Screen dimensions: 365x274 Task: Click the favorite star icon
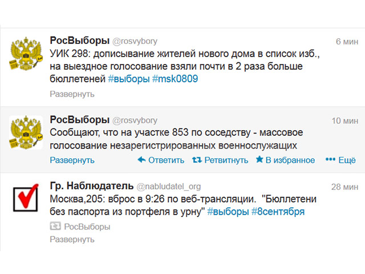tap(259, 160)
